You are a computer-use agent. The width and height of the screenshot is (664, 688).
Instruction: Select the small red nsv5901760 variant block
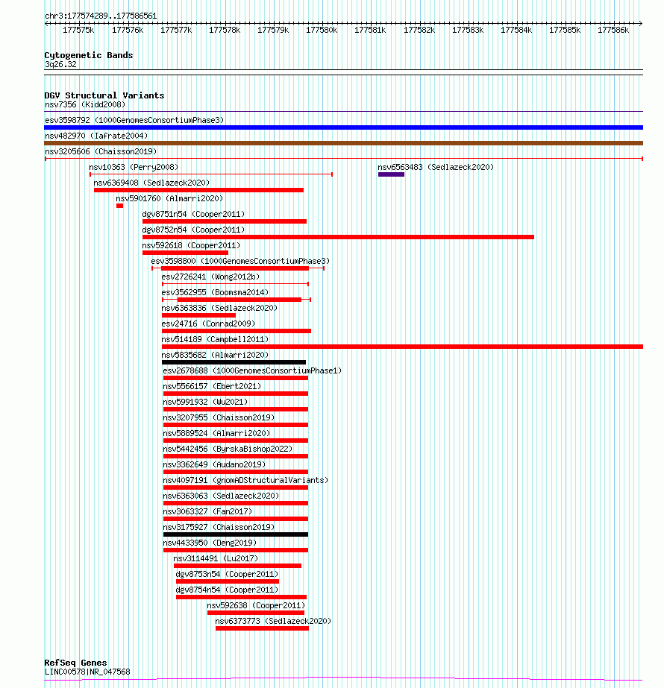pos(119,206)
